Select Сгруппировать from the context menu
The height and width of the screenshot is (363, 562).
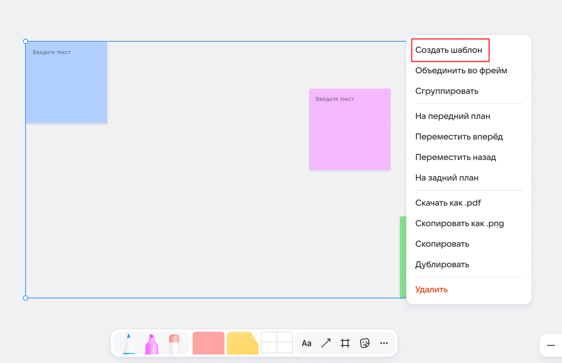click(446, 91)
